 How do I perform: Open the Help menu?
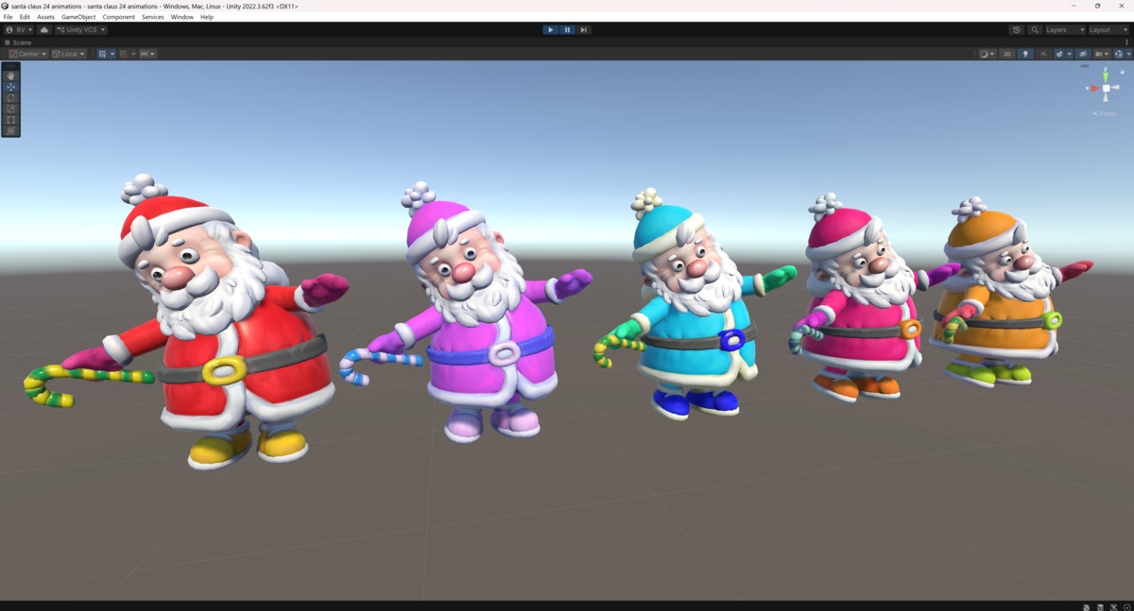pos(207,17)
